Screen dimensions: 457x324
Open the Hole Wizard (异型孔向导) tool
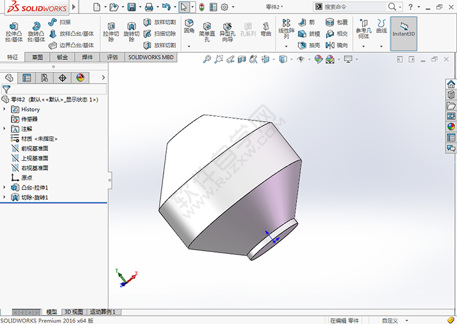pyautogui.click(x=227, y=31)
